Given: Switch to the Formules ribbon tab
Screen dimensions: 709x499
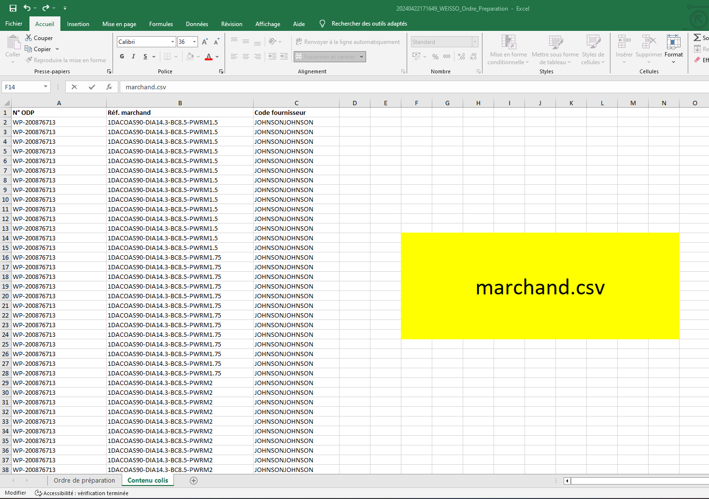Looking at the screenshot, I should (x=161, y=24).
